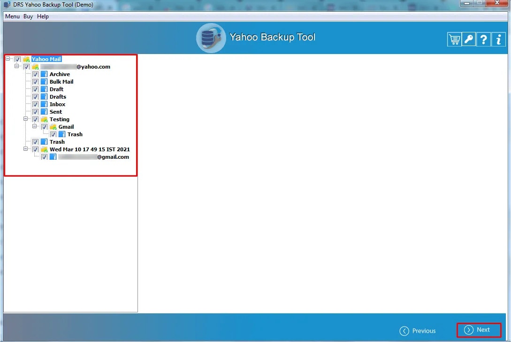Screen dimensions: 511x342
Task: Go back with the Previous button
Action: (x=418, y=331)
